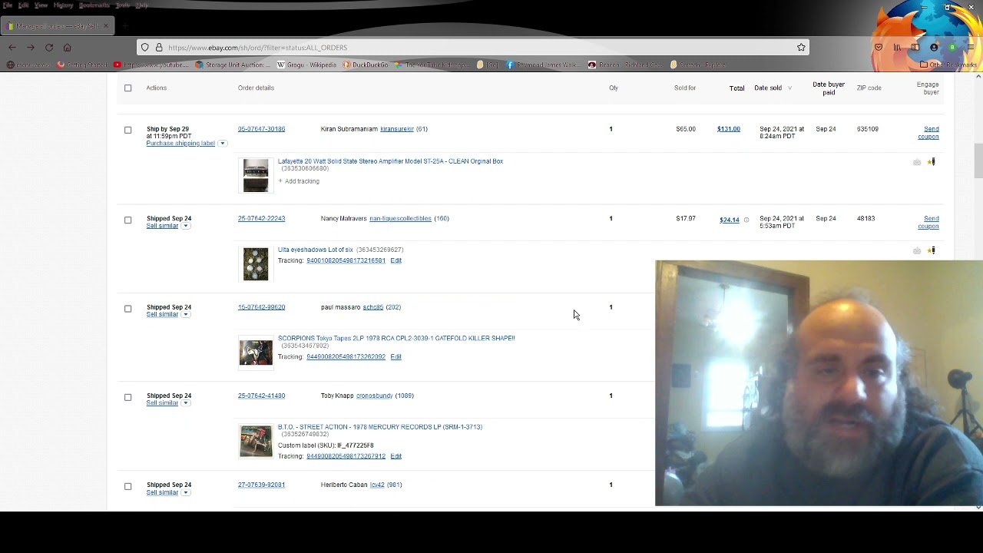Viewport: 983px width, 553px height.
Task: Open buyer profile kiransurekır
Action: [x=397, y=129]
